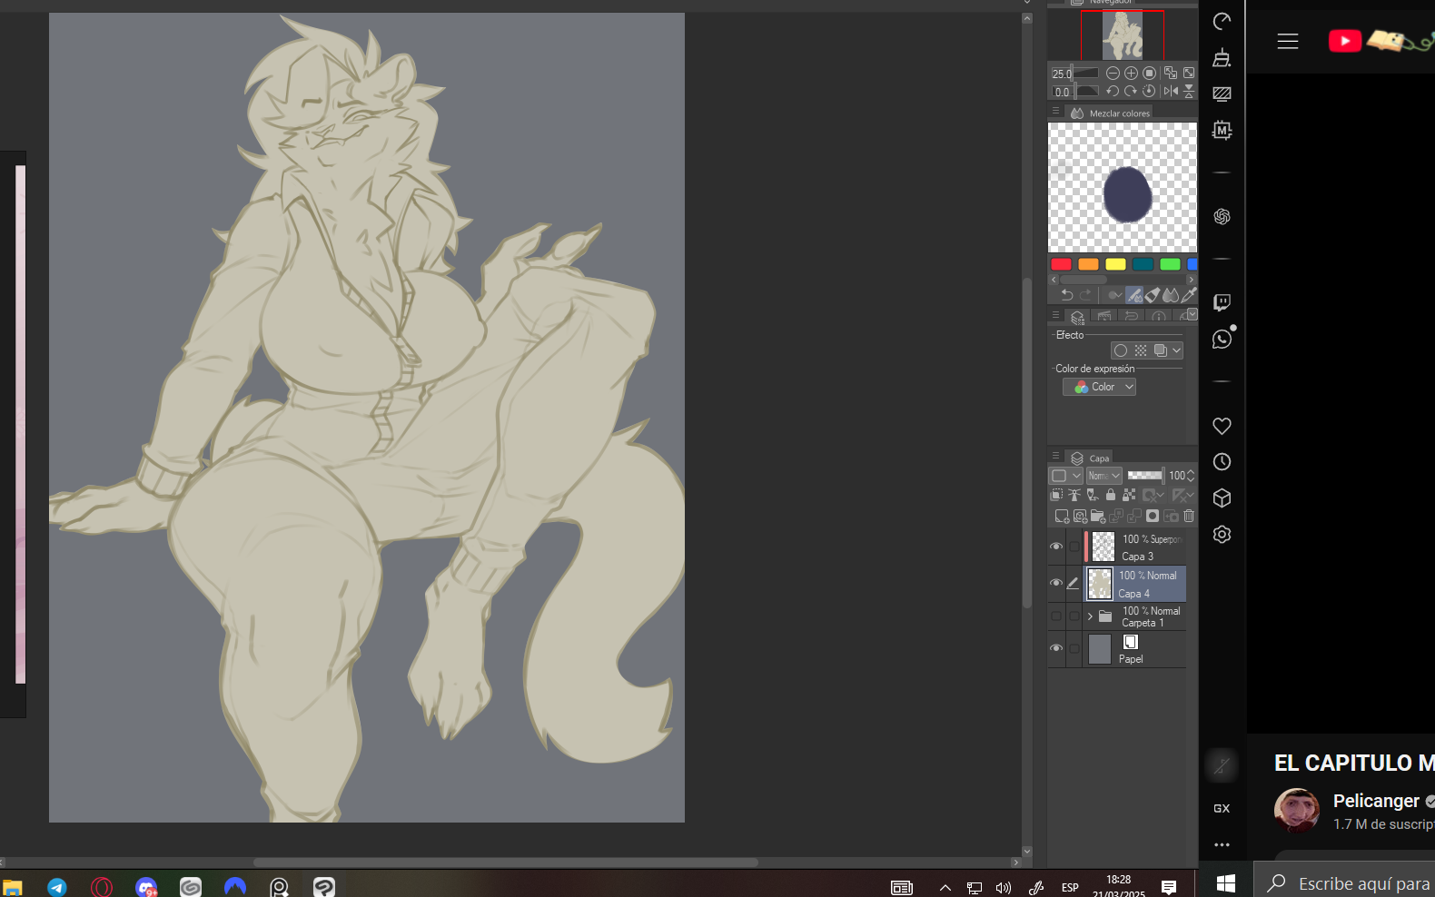Switch to the Mezclar colores tab

pyautogui.click(x=1111, y=113)
